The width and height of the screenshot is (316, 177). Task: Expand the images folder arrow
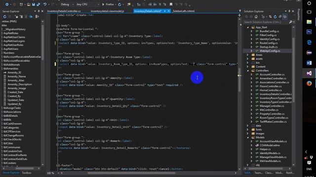click(x=248, y=133)
